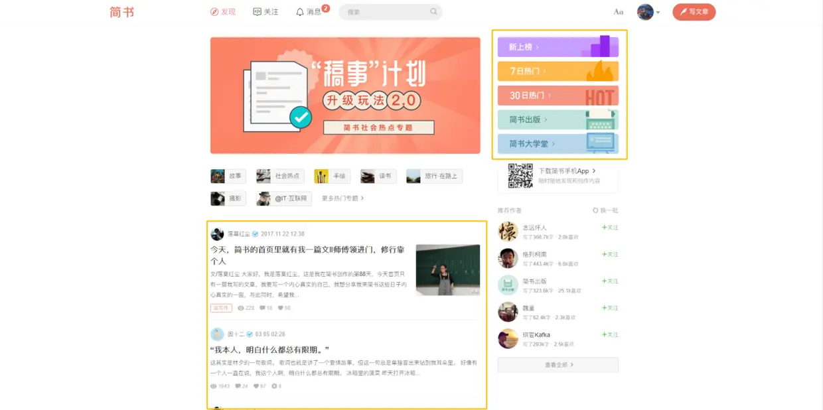Image resolution: width=823 pixels, height=410 pixels.
Task: Open the 故事 topic
Action: (x=228, y=176)
